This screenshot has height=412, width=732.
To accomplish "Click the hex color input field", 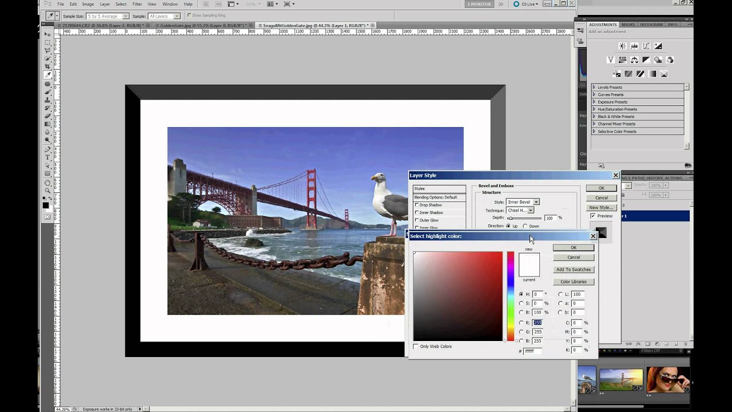I will pos(532,351).
